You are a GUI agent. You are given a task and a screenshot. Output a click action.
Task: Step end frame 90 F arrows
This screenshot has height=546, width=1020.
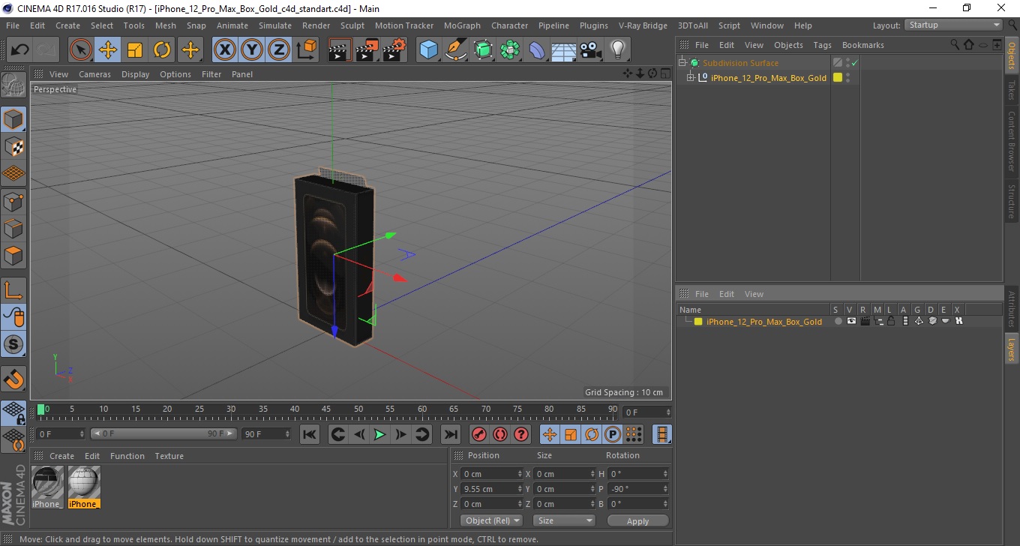pos(286,433)
